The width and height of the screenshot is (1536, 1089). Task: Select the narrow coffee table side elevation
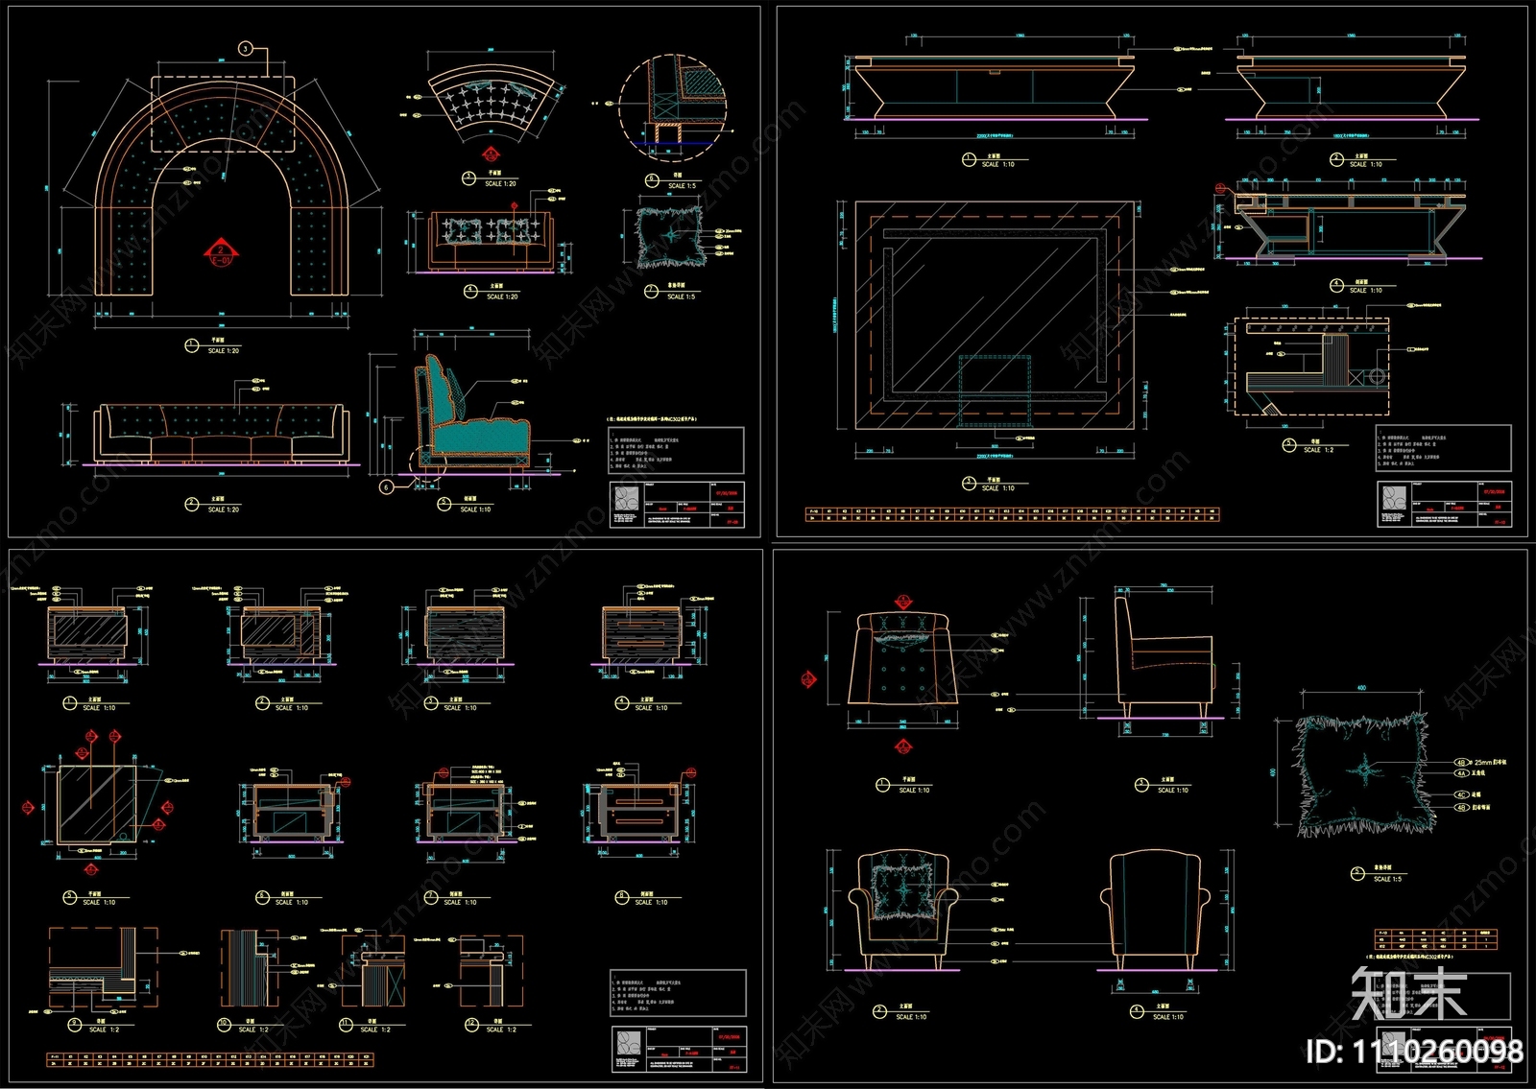tap(1351, 86)
